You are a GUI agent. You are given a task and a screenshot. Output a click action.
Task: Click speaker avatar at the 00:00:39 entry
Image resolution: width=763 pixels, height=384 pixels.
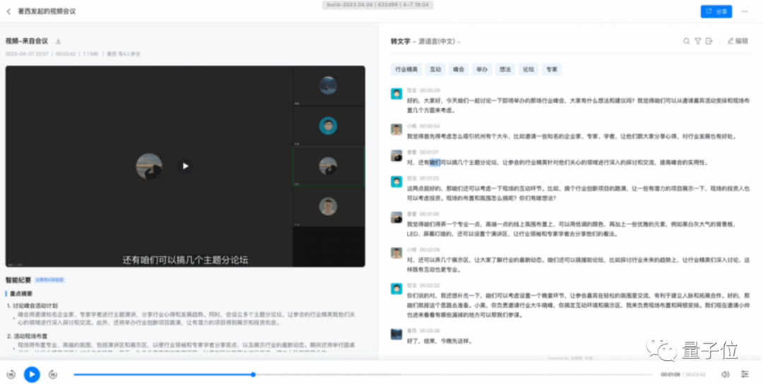point(396,93)
